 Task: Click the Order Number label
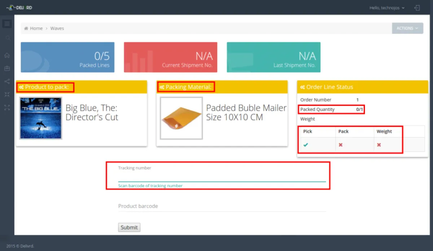[x=316, y=100]
